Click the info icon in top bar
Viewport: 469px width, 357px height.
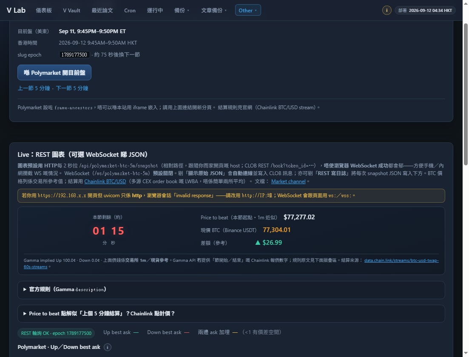pos(387,10)
